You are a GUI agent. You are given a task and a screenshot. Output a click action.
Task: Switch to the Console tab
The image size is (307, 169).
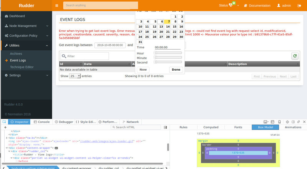pos(42,122)
